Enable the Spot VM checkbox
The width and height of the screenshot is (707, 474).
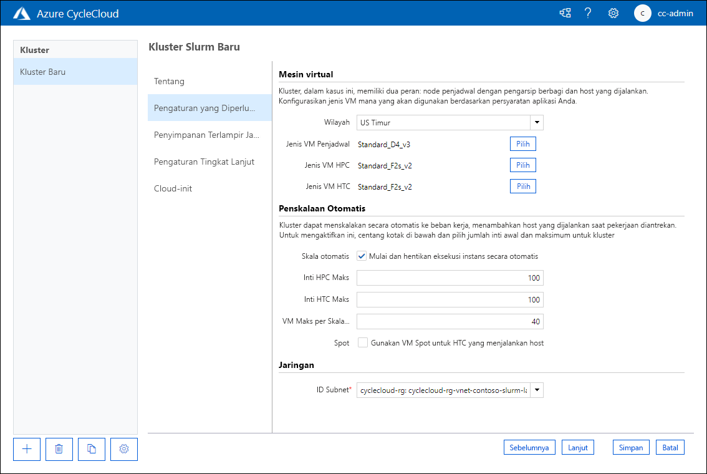363,342
